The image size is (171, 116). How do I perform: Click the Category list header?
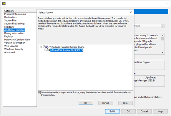pos(20,11)
